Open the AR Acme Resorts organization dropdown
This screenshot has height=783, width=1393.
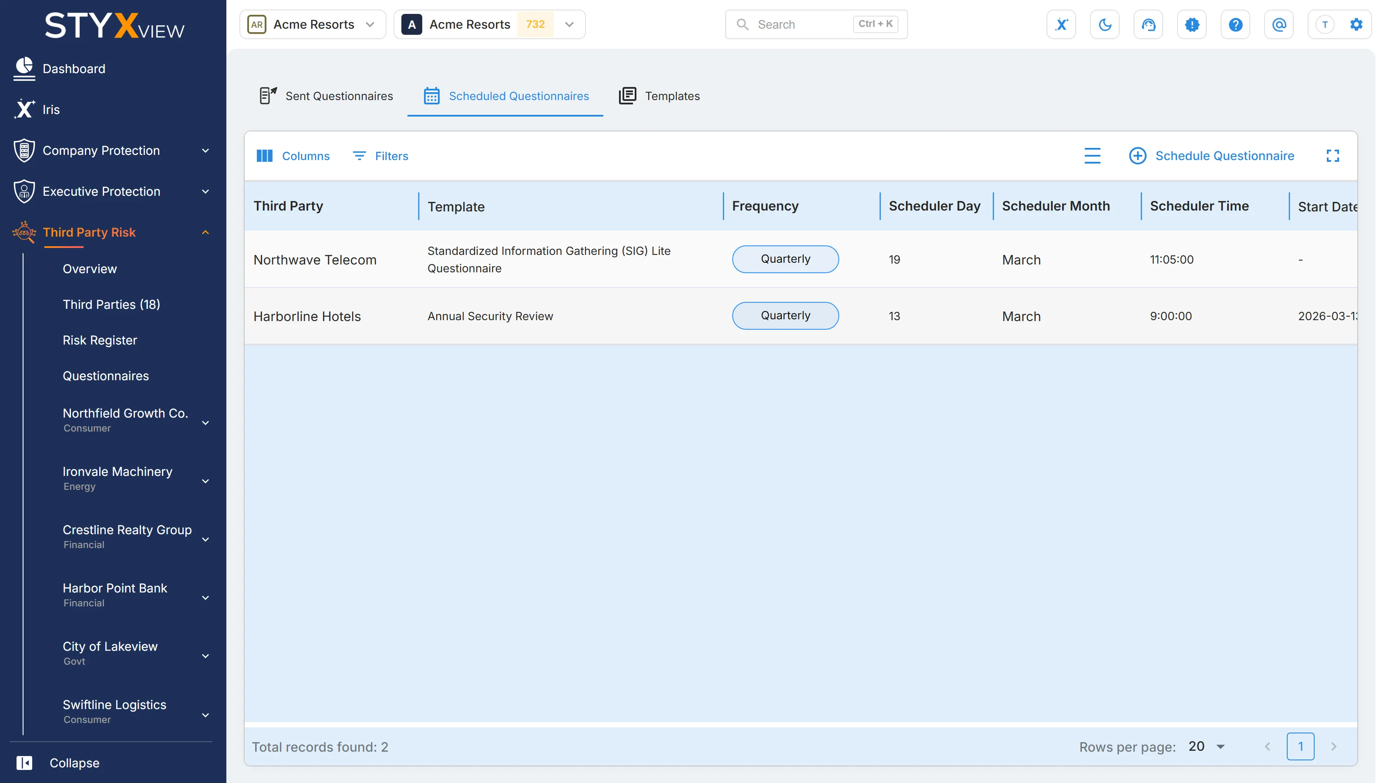[313, 24]
